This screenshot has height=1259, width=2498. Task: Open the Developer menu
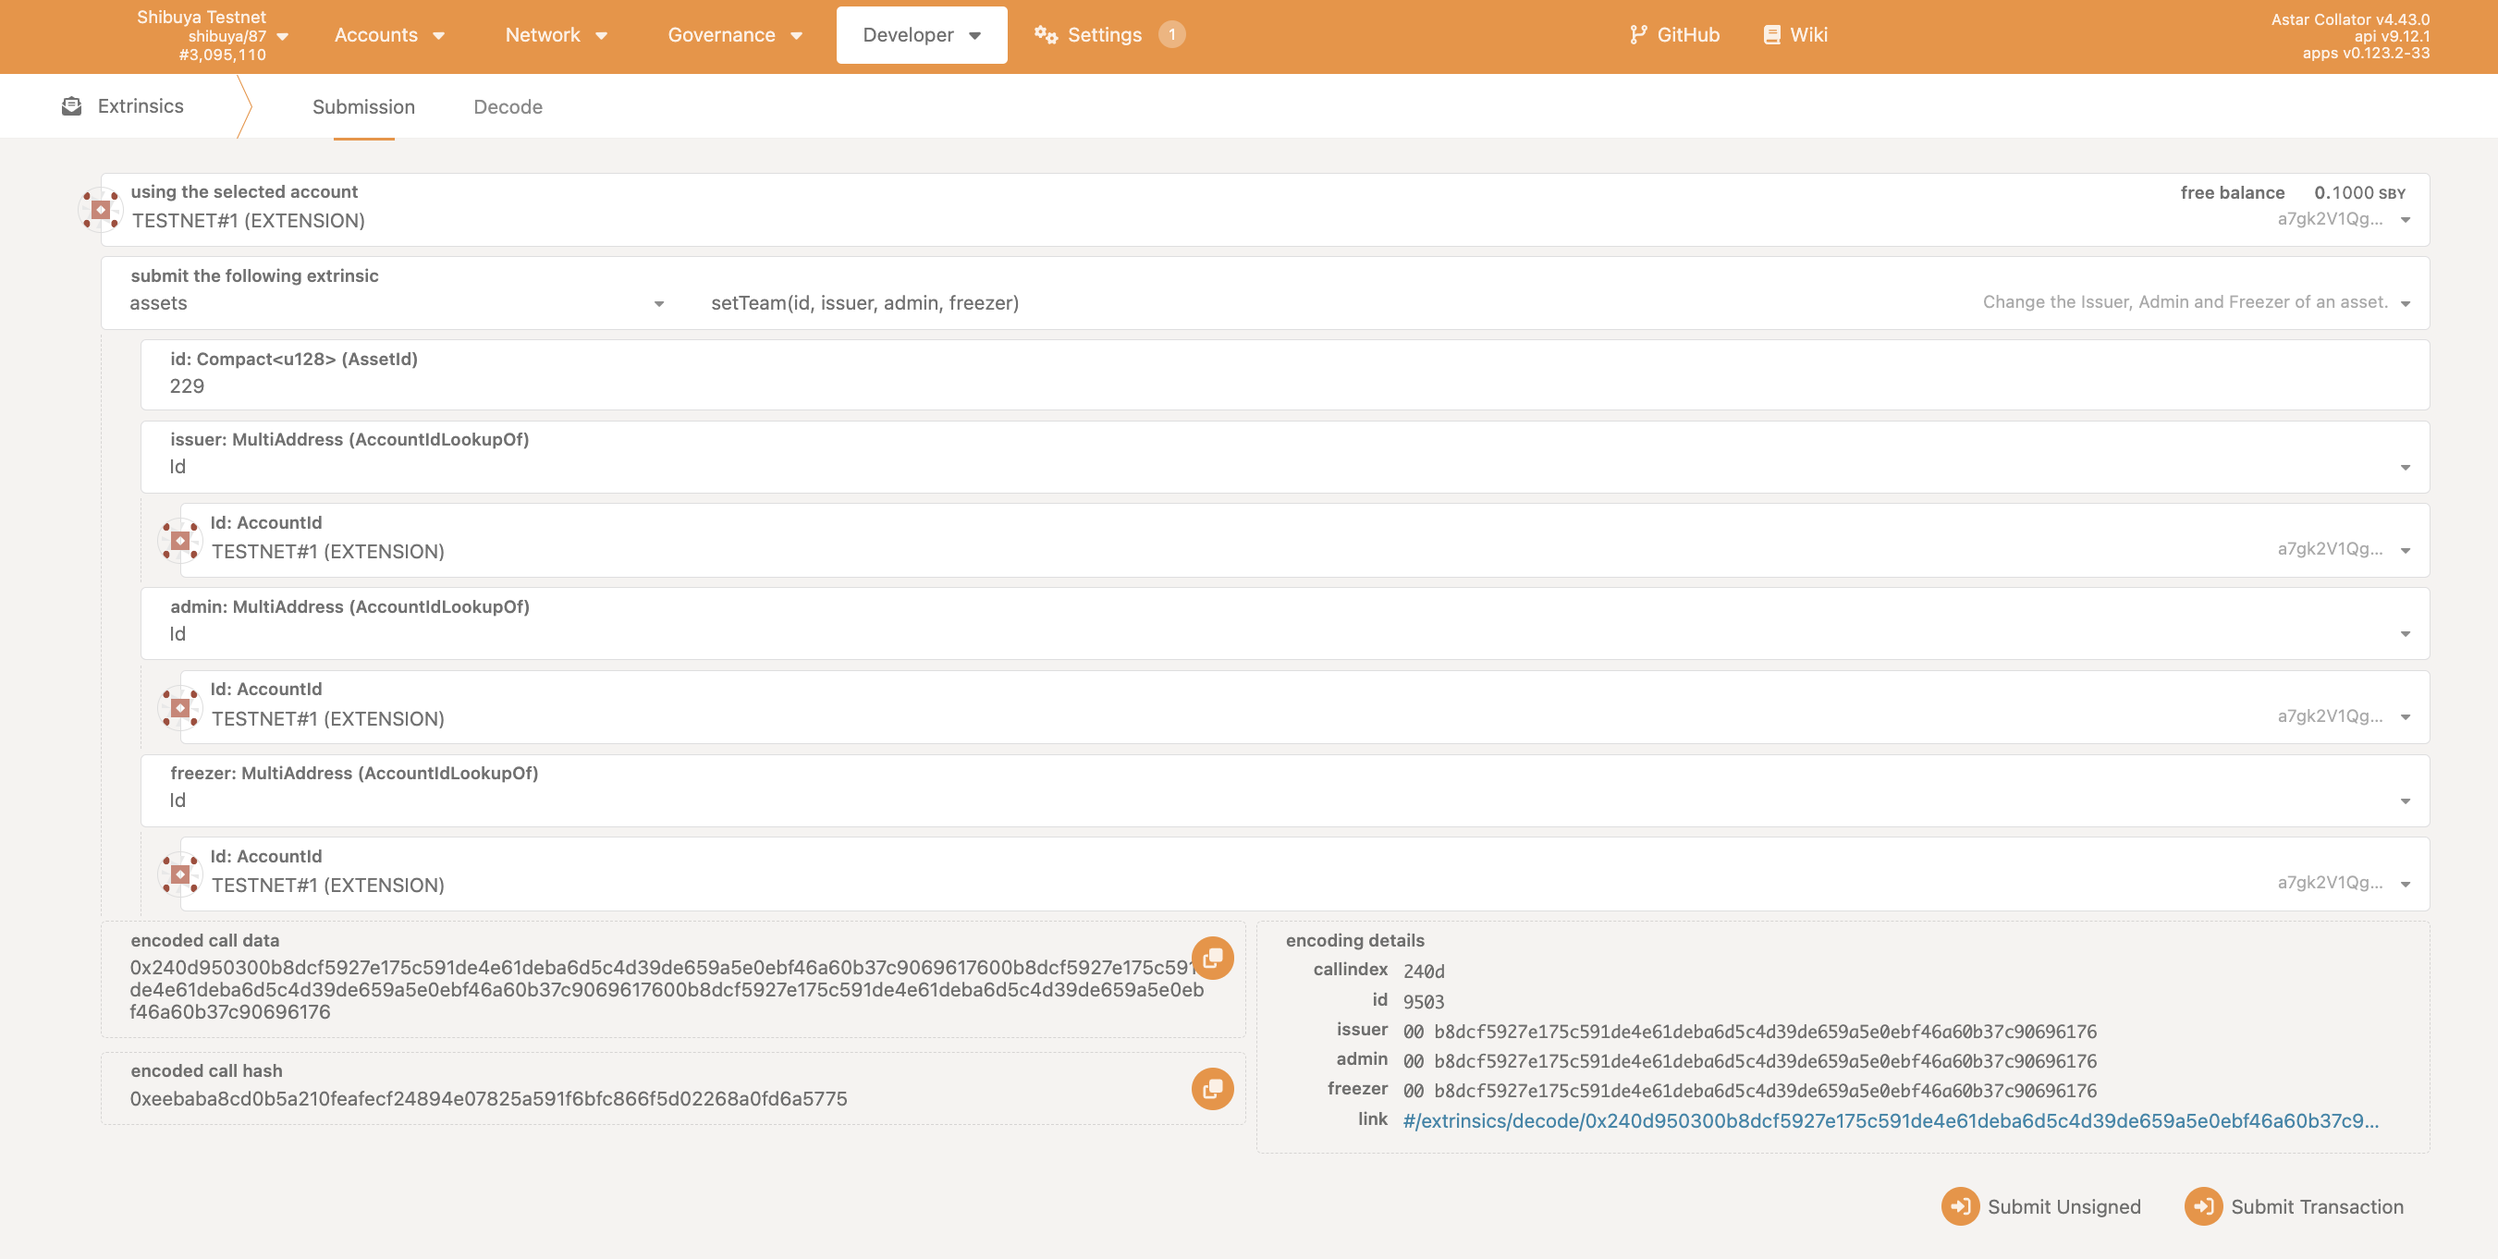click(x=921, y=35)
